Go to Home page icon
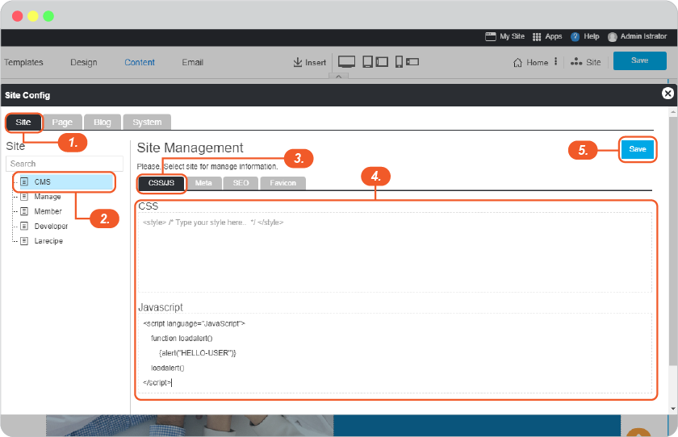This screenshot has width=678, height=437. click(x=517, y=63)
